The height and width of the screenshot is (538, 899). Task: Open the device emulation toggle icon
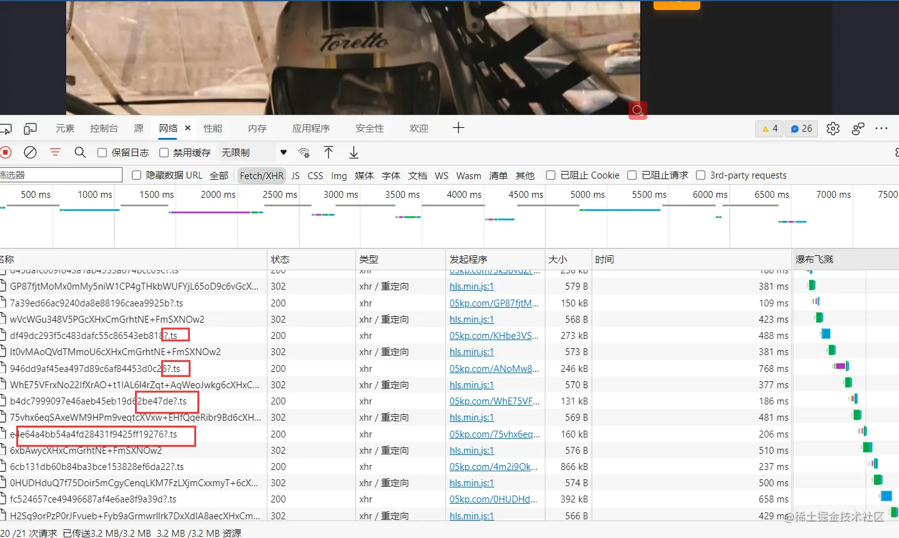click(x=30, y=129)
